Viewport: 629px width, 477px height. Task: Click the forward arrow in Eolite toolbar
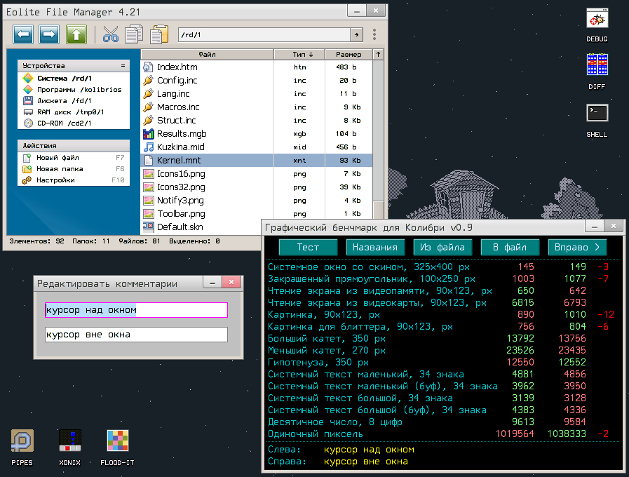(x=49, y=34)
